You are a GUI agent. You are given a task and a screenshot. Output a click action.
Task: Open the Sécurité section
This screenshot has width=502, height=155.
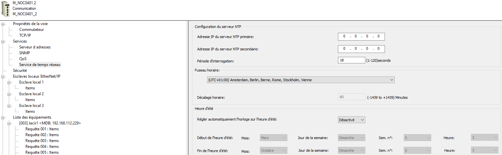tap(20, 71)
